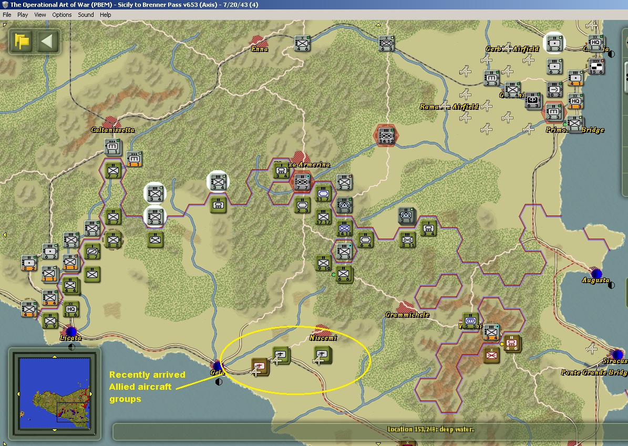The height and width of the screenshot is (446, 628).
Task: Select the green unit 4-4 near Licata
Action: pyautogui.click(x=70, y=286)
